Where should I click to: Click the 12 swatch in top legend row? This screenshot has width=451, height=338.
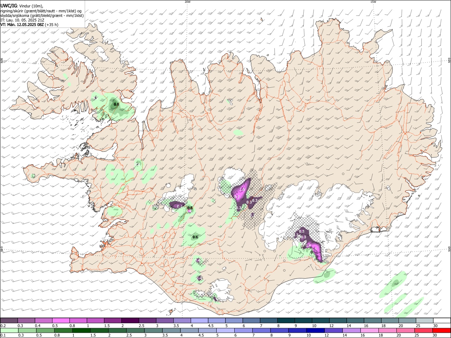click(x=338, y=321)
